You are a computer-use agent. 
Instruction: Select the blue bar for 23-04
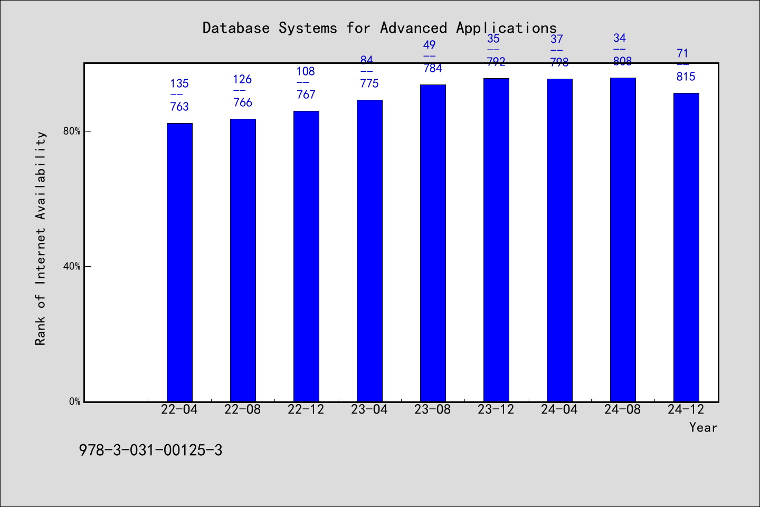click(369, 250)
